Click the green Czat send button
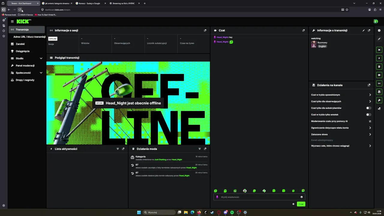384x216 pixels. [x=301, y=204]
